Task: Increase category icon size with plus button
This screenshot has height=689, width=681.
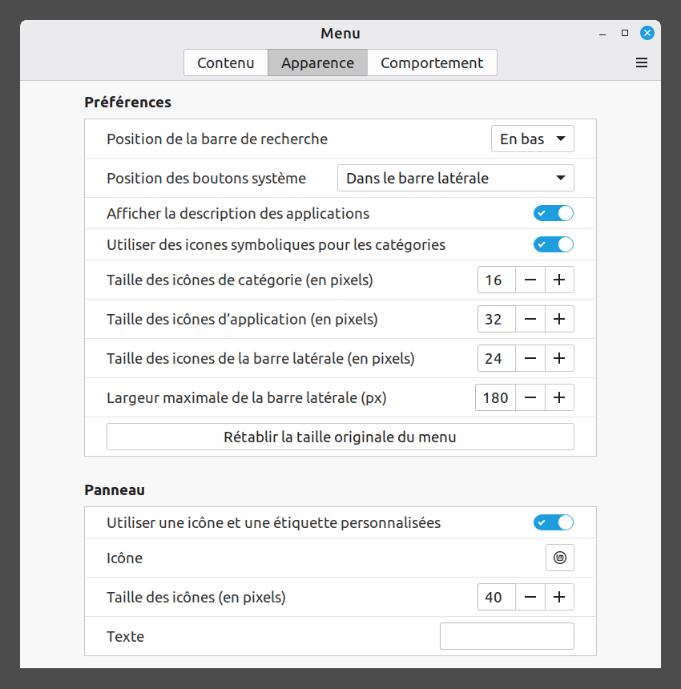Action: point(559,280)
